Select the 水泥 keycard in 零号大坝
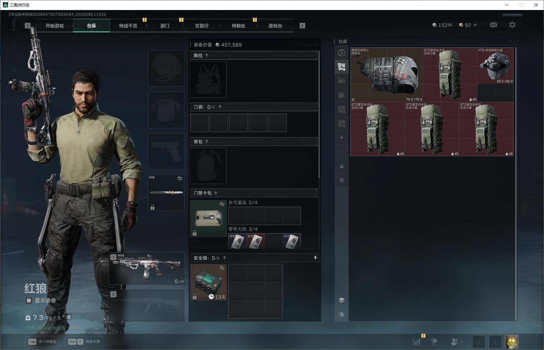Image resolution: width=544 pixels, height=350 pixels. pyautogui.click(x=292, y=241)
